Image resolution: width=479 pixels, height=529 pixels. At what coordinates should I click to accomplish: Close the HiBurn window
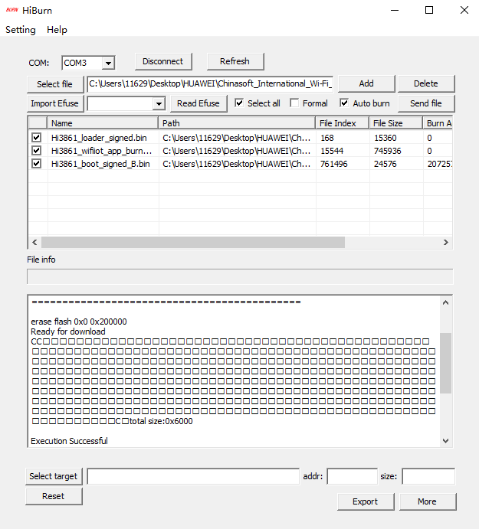pyautogui.click(x=464, y=10)
